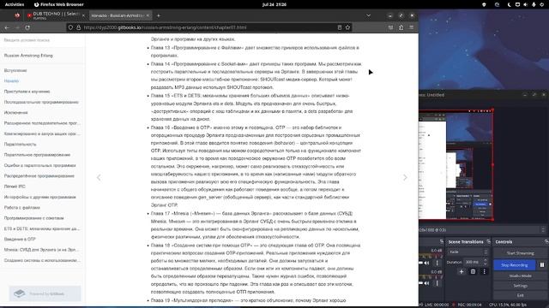Switch to DUB TECHNO YouTube tab
This screenshot has height=308, width=549.
click(55, 15)
